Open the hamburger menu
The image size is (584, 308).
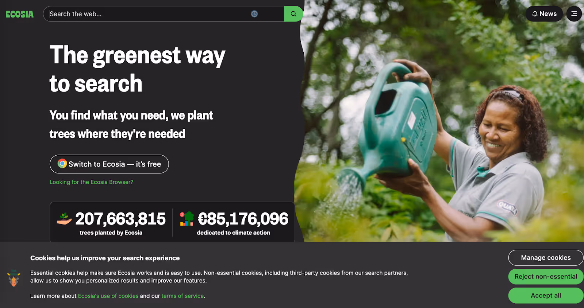pyautogui.click(x=574, y=14)
